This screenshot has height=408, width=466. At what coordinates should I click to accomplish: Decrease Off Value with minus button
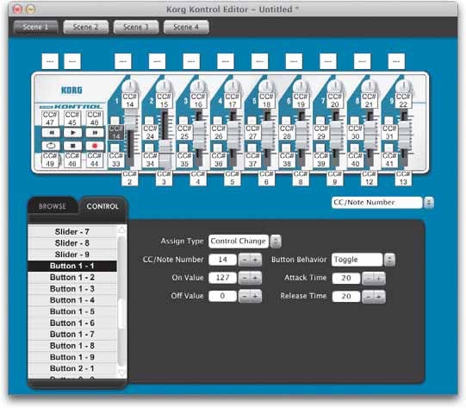coord(245,297)
